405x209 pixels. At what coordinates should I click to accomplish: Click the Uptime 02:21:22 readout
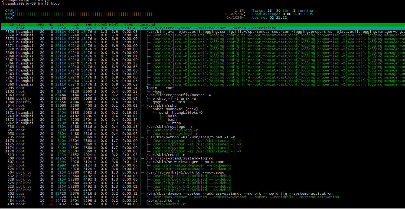click(269, 18)
